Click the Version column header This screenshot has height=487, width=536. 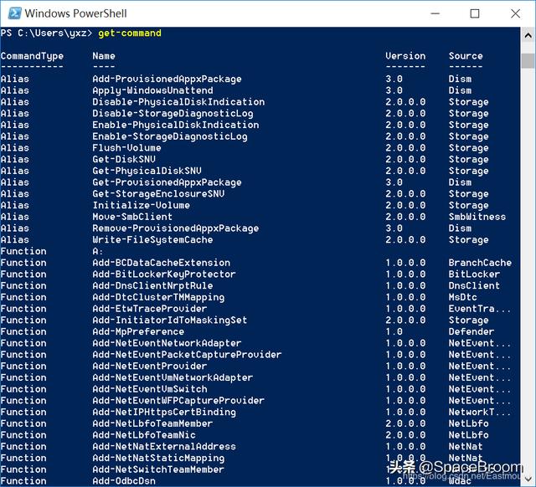tap(405, 56)
